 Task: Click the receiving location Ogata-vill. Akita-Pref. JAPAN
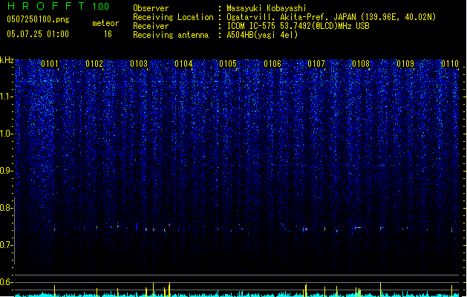coord(291,17)
